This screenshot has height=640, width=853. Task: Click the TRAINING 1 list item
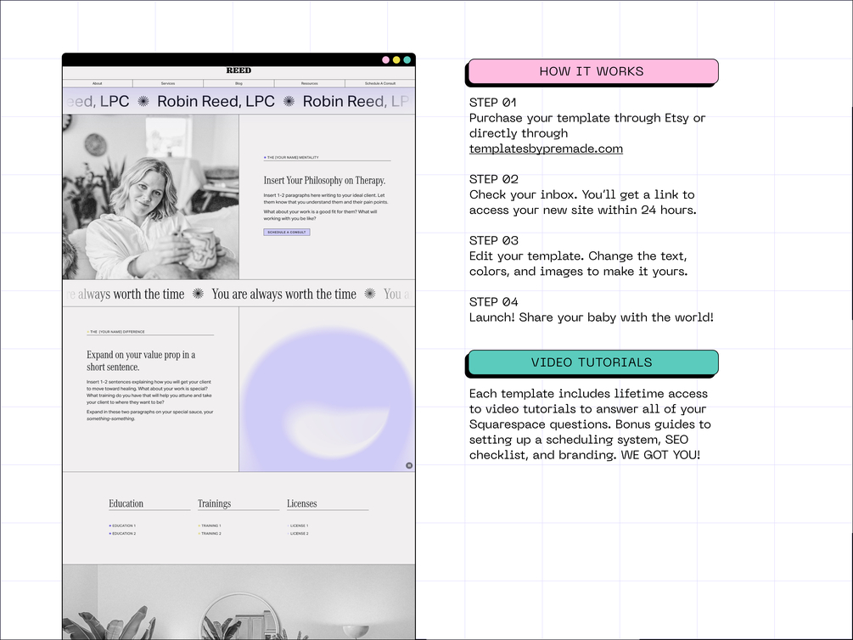pyautogui.click(x=210, y=525)
